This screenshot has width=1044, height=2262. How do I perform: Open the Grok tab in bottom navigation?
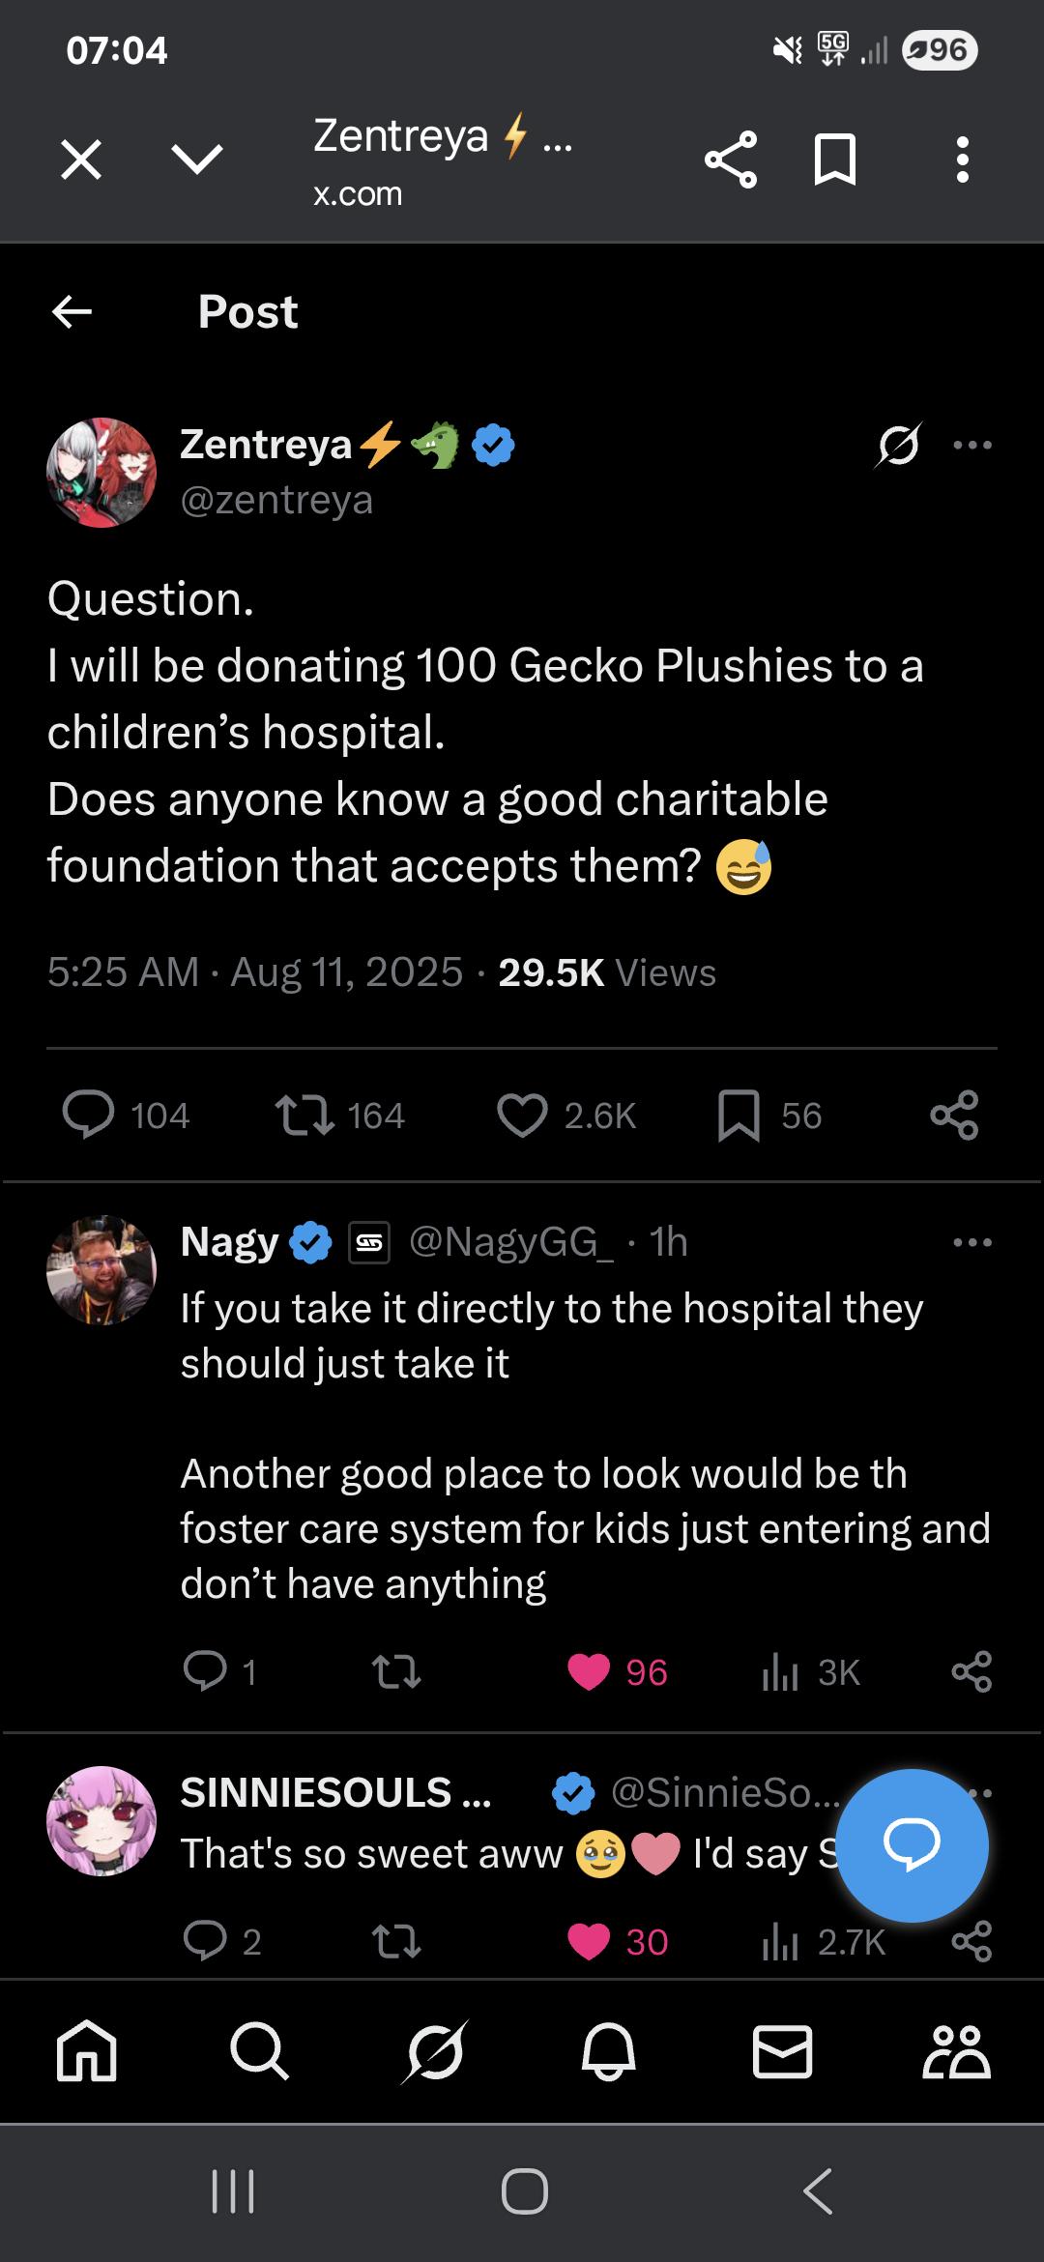[x=435, y=2051]
